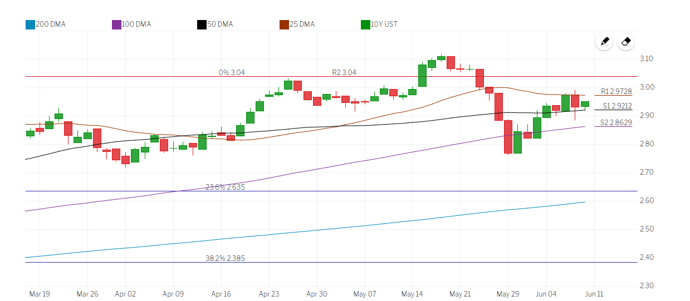Image resolution: width=690 pixels, height=301 pixels.
Task: Click the 2.30 price axis value
Action: point(646,286)
